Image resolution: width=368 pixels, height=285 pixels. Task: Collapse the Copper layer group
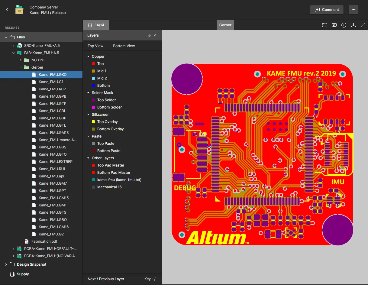tap(88, 57)
